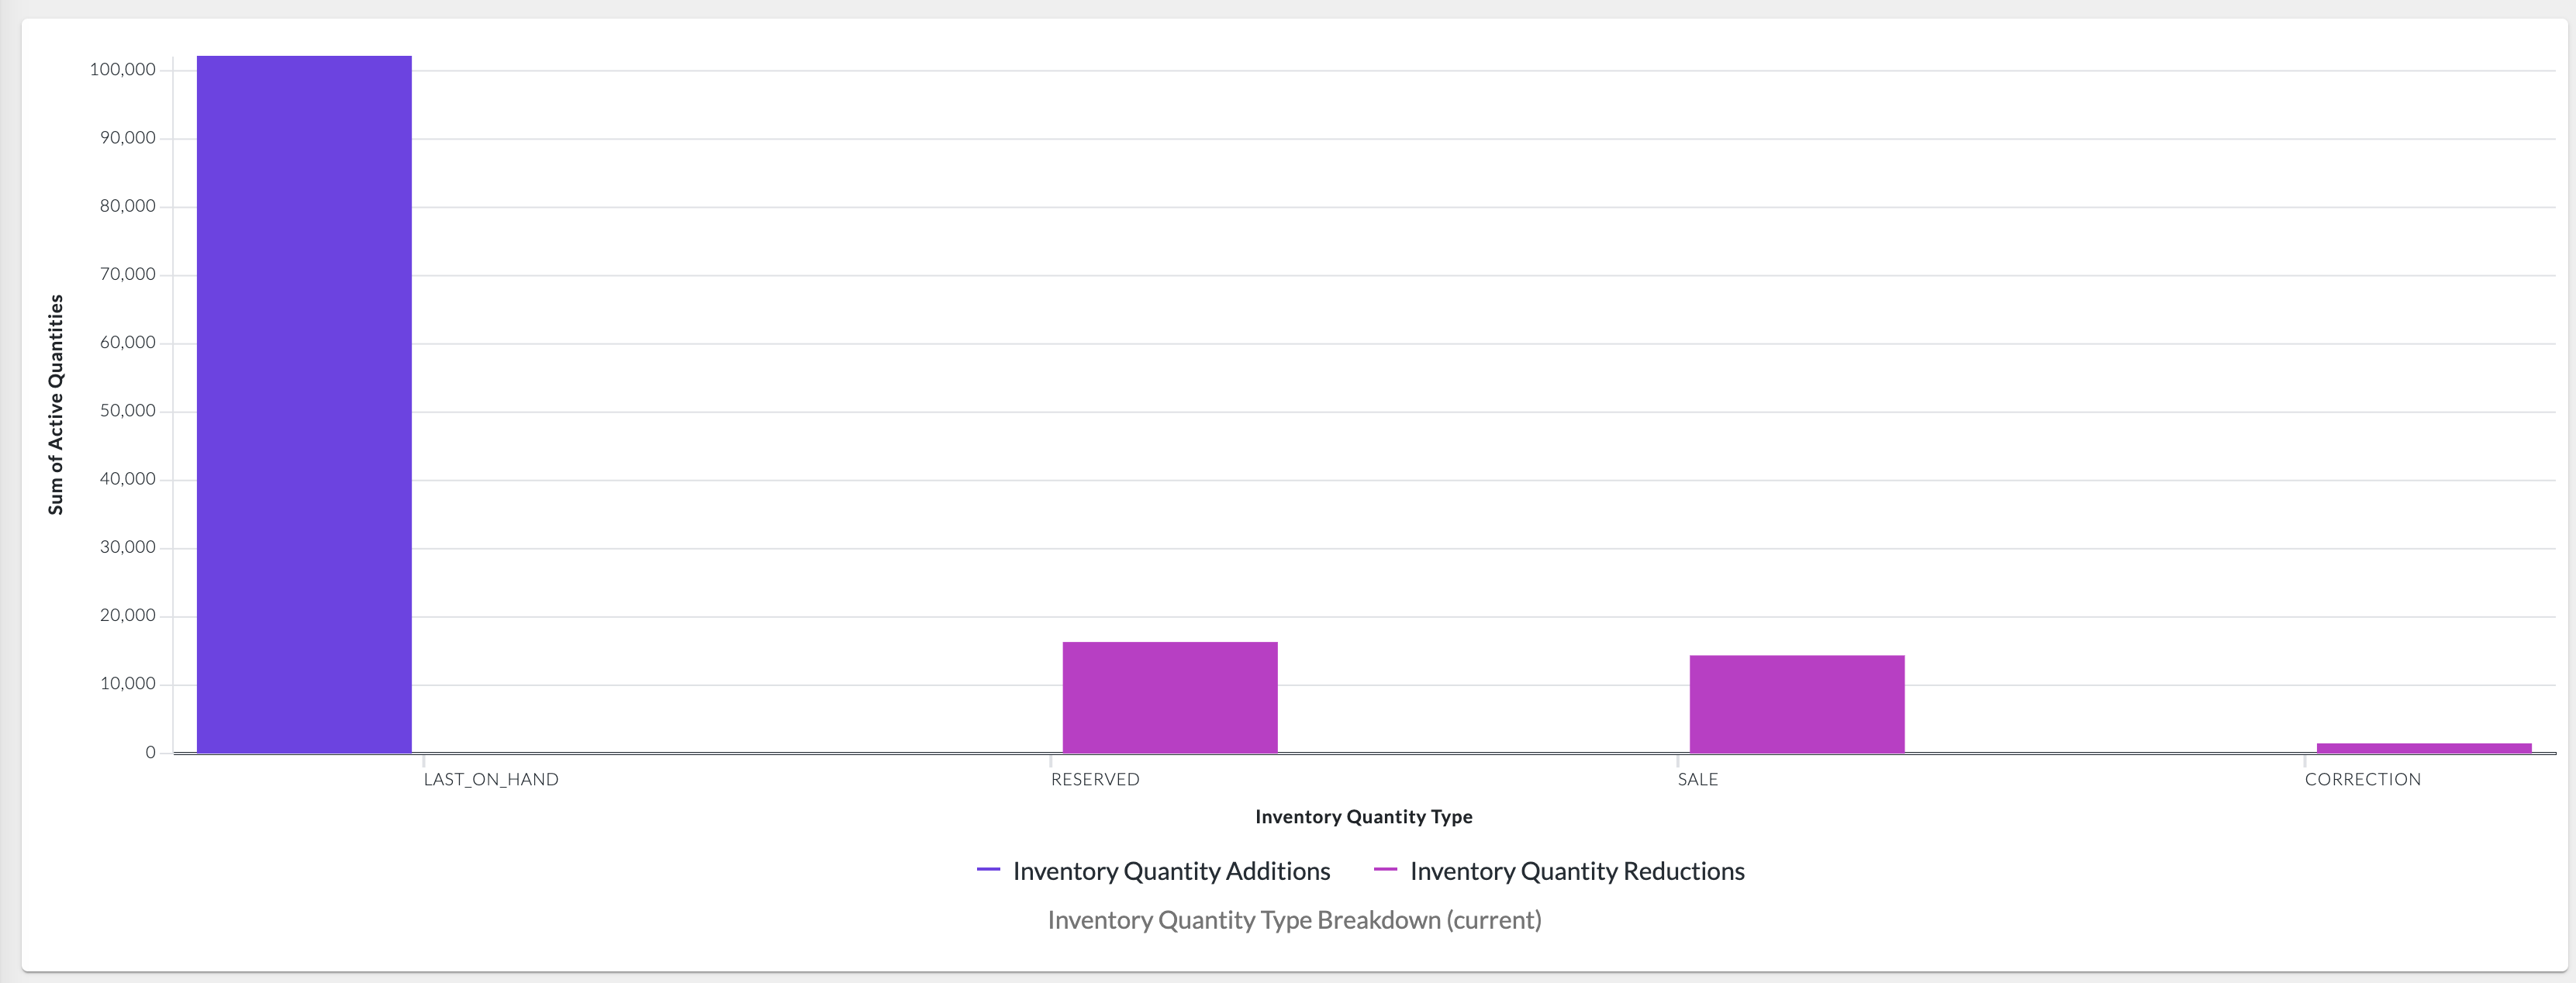Select the CORRECTION axis label

pos(2362,779)
